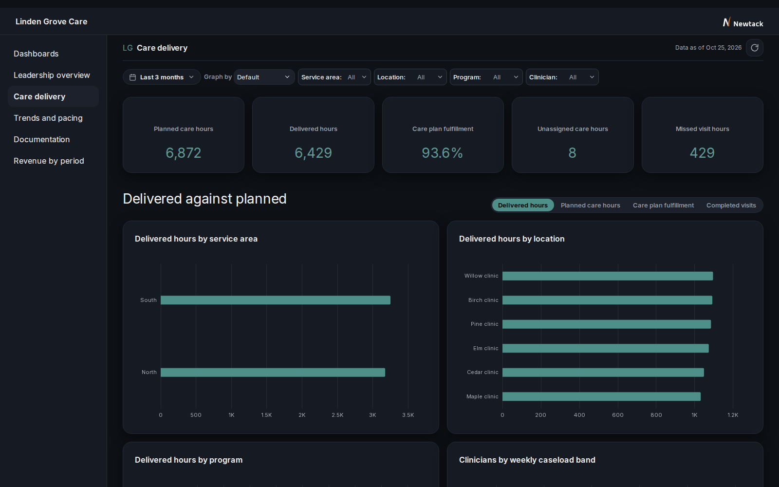Open the Last 3 months date dropdown
779x487 pixels.
click(162, 77)
